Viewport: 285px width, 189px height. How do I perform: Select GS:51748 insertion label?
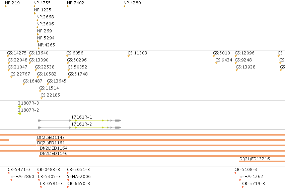[78, 74]
